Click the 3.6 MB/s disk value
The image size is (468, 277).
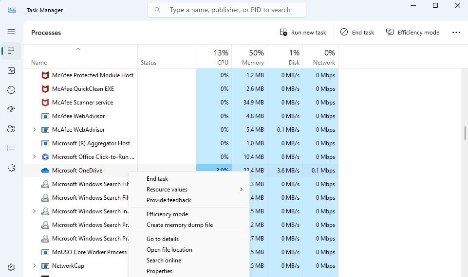288,171
